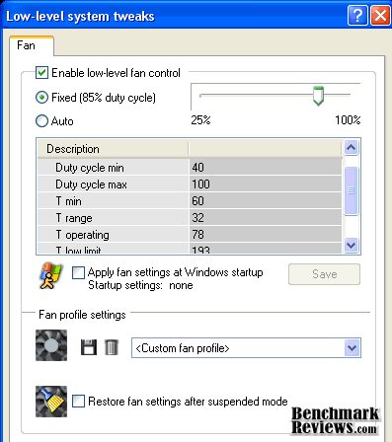This screenshot has height=442, width=392.
Task: Select the Duty cycle max row
Action: click(x=190, y=184)
